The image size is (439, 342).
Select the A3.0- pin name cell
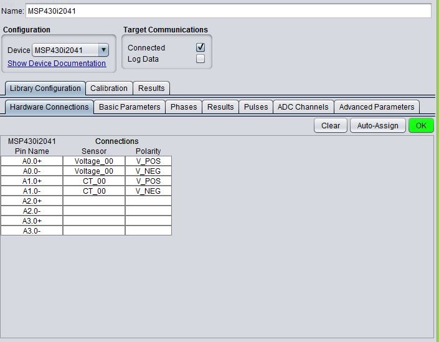[x=32, y=230]
